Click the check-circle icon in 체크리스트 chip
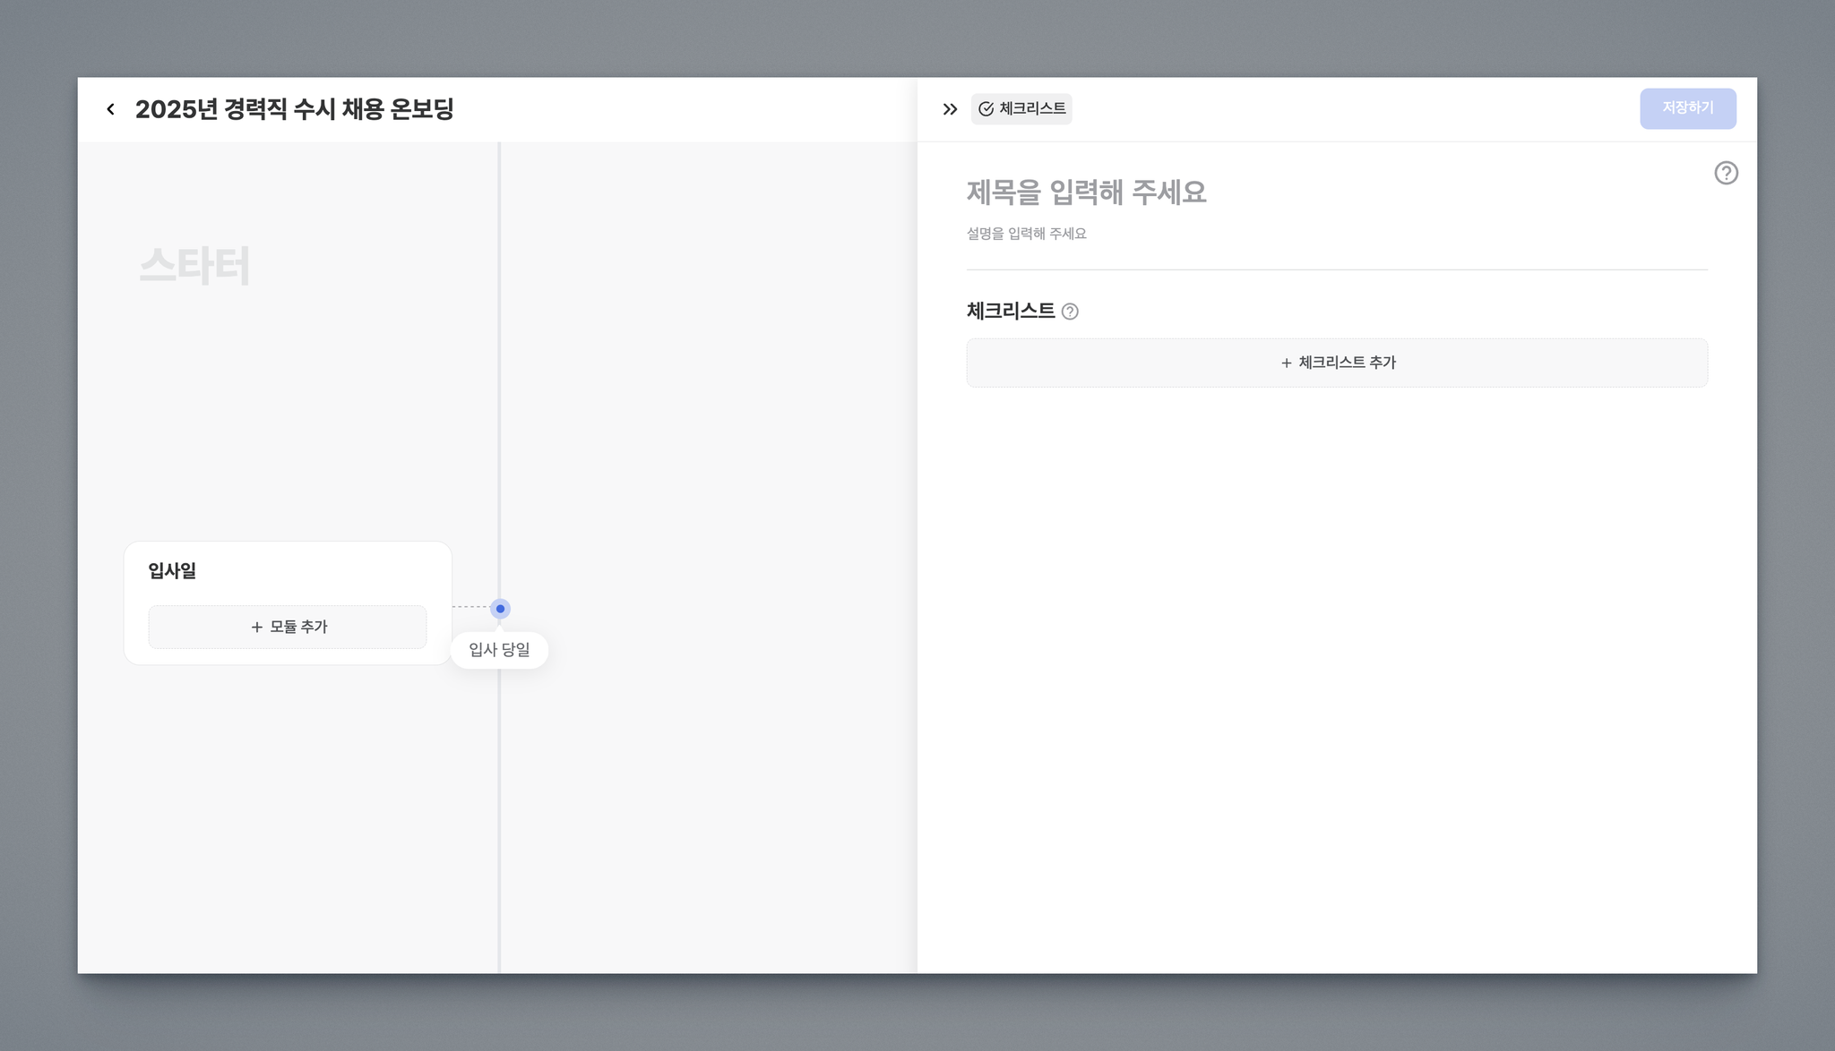Screen dimensions: 1835x1051 click(x=986, y=109)
